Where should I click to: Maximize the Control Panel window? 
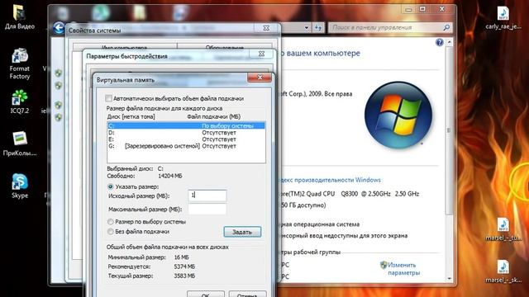pyautogui.click(x=422, y=9)
